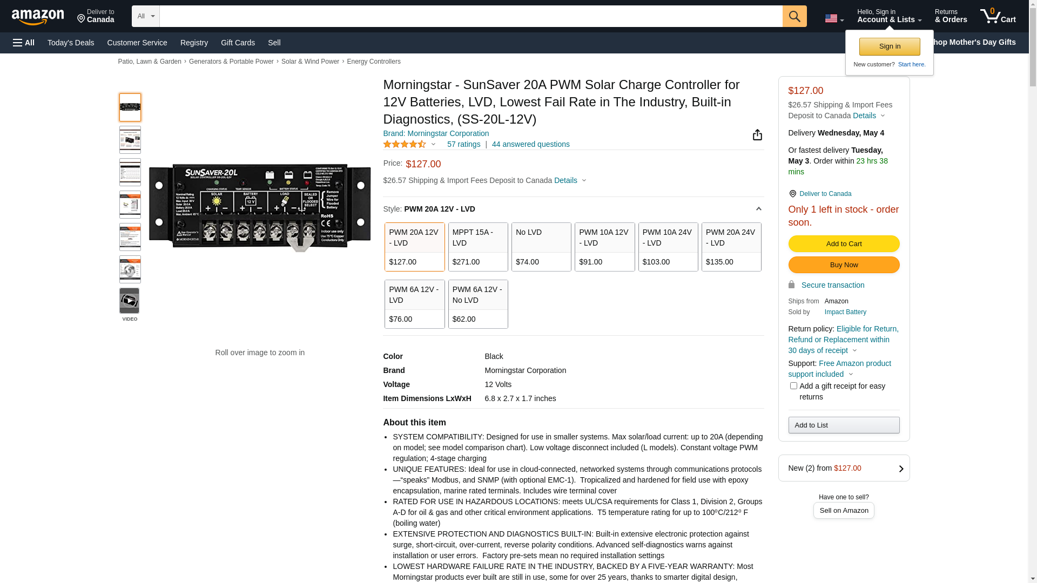The width and height of the screenshot is (1037, 583).
Task: Select the second product image thumbnail
Action: 130,140
